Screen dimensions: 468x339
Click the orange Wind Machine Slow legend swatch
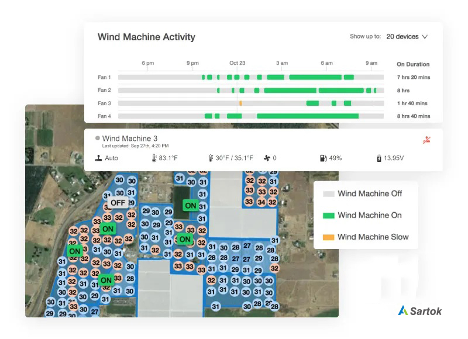click(329, 237)
